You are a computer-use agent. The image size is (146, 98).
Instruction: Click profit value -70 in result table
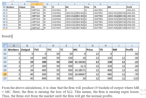click(x=132, y=74)
